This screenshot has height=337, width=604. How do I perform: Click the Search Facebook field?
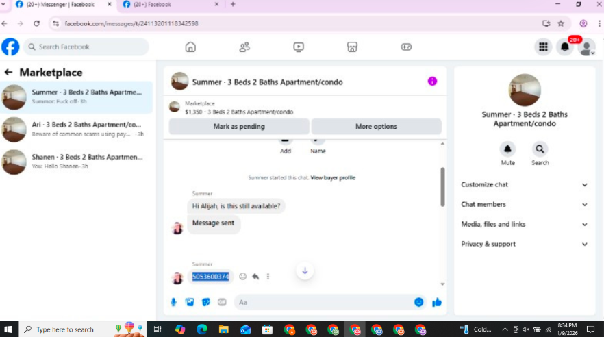click(86, 47)
